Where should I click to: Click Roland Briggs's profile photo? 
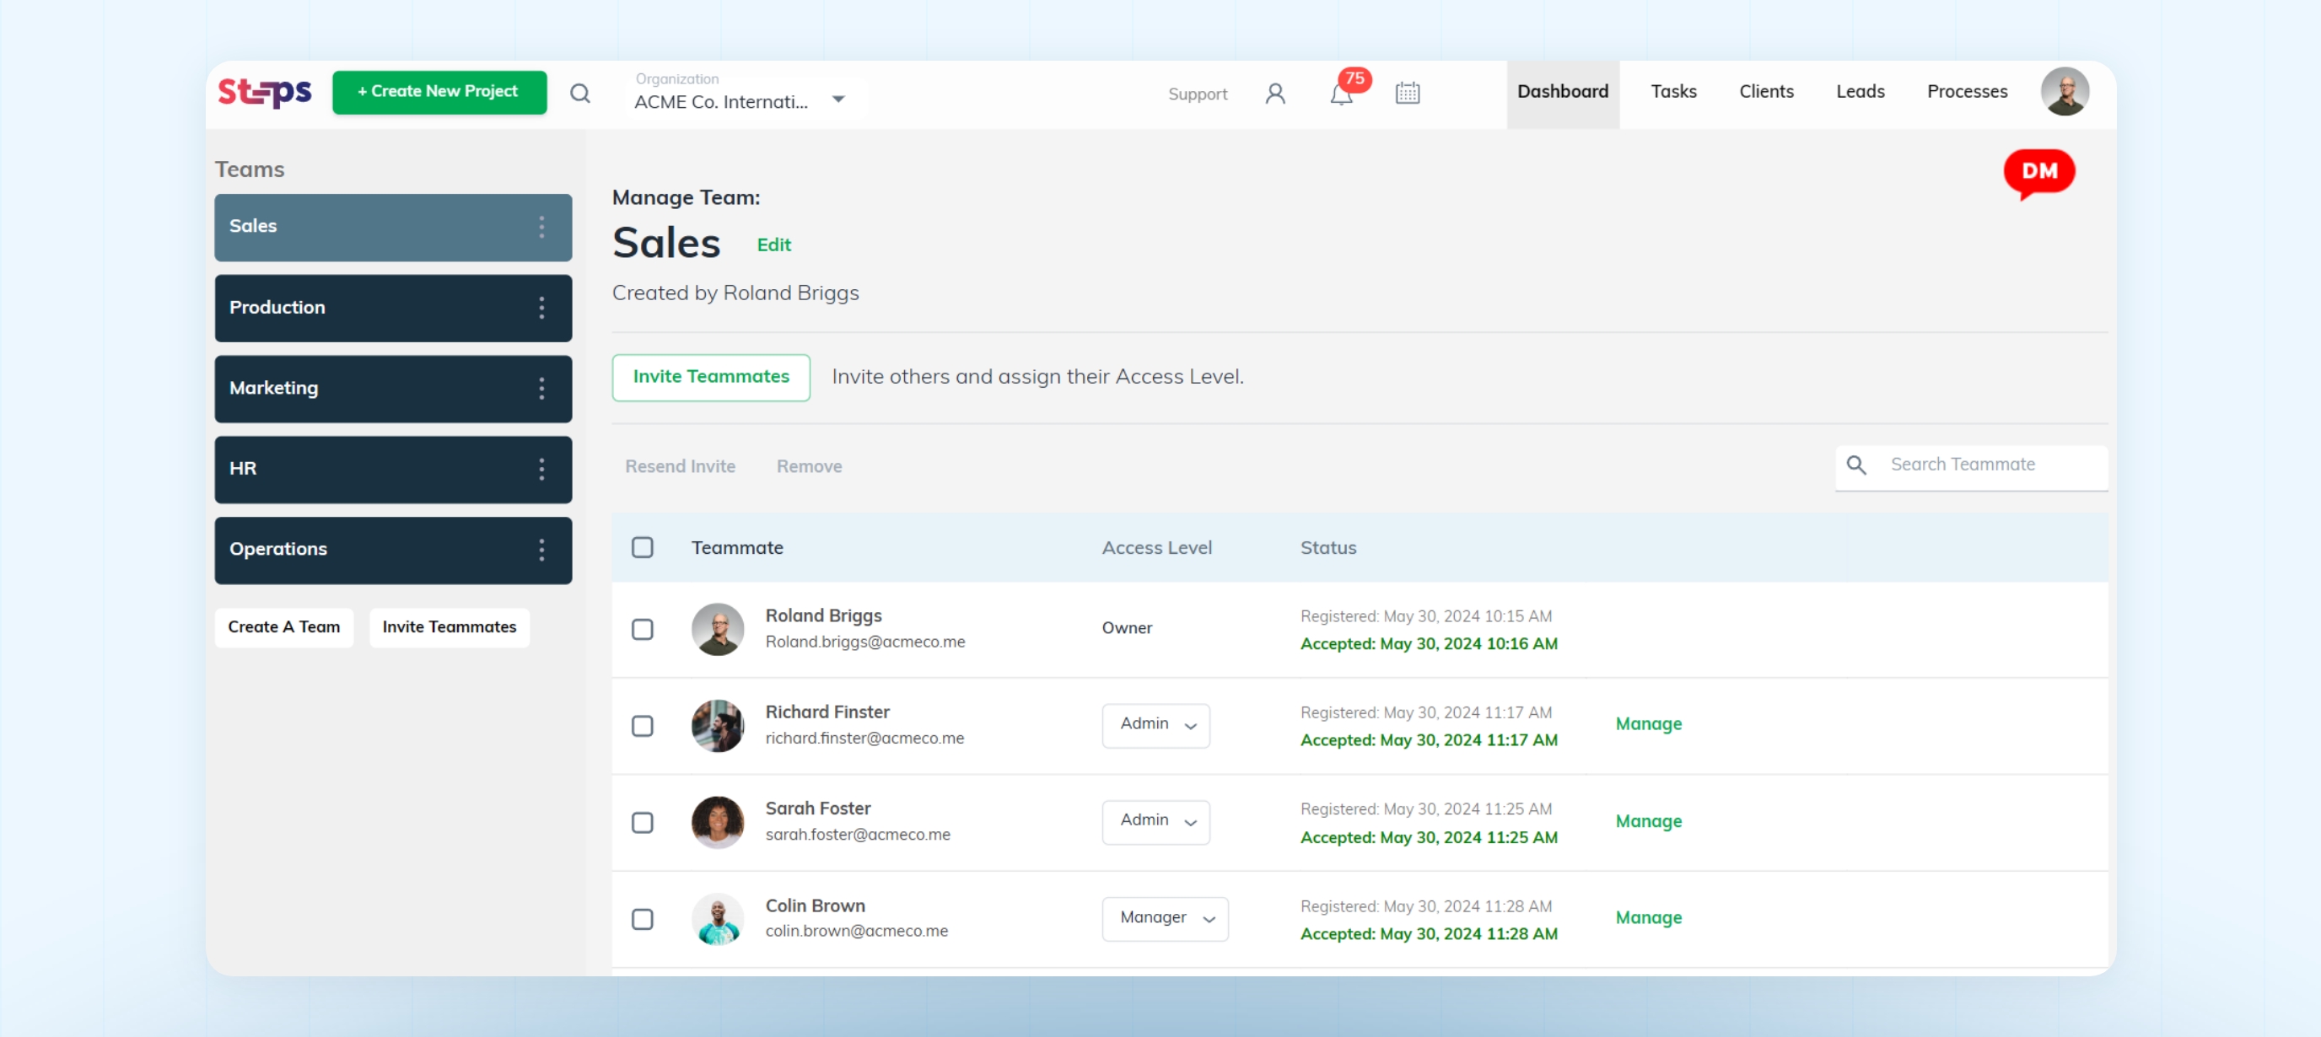click(717, 629)
